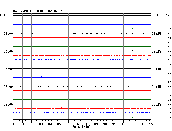Click the 'UTC' header label

pyautogui.click(x=157, y=15)
